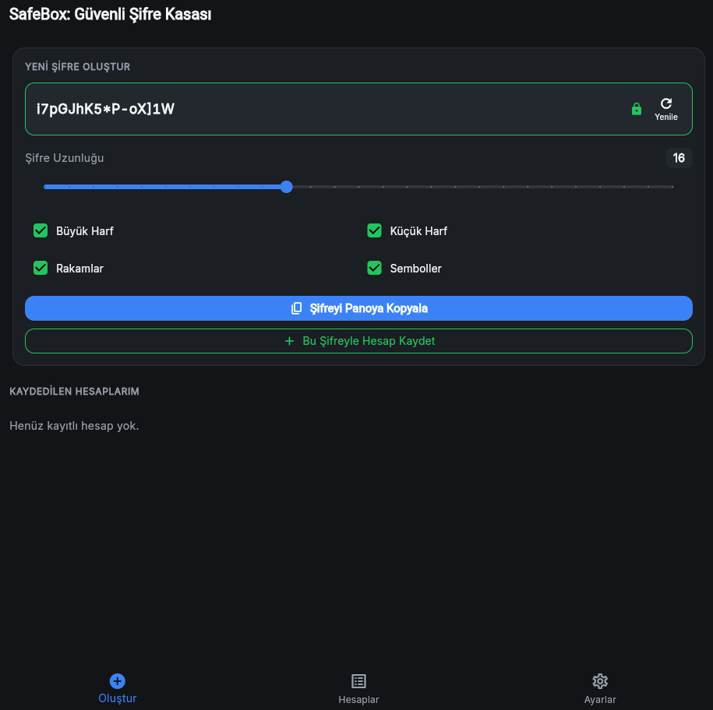Screen dimensions: 713x710
Task: Open the Ayarlar tab label
Action: click(x=600, y=700)
